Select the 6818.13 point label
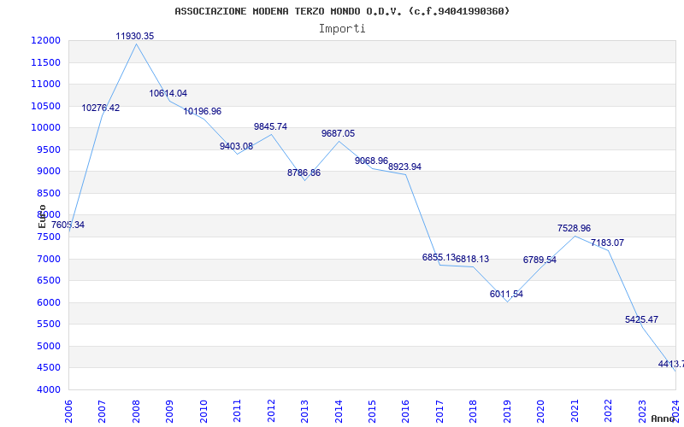 tap(473, 260)
